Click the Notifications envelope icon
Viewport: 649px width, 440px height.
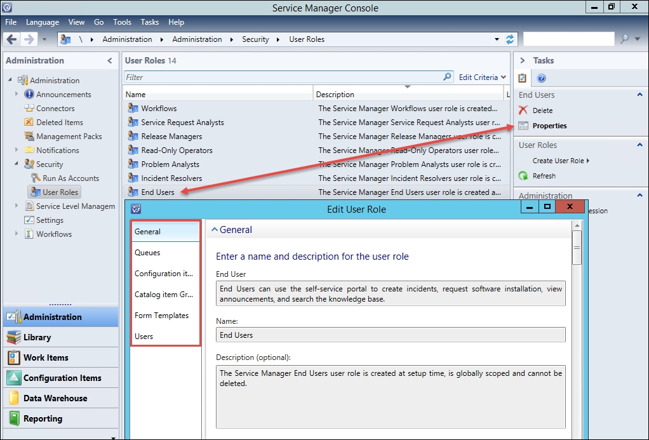tap(29, 150)
